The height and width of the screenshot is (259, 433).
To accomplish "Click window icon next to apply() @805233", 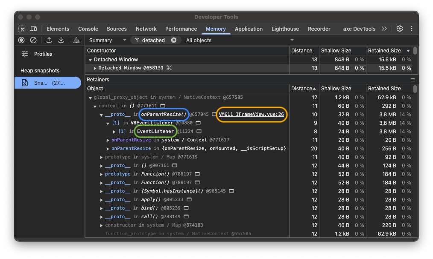I will (x=189, y=199).
